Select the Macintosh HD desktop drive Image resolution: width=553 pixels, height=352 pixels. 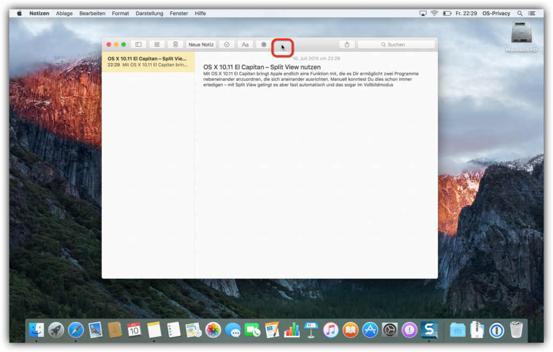point(521,37)
